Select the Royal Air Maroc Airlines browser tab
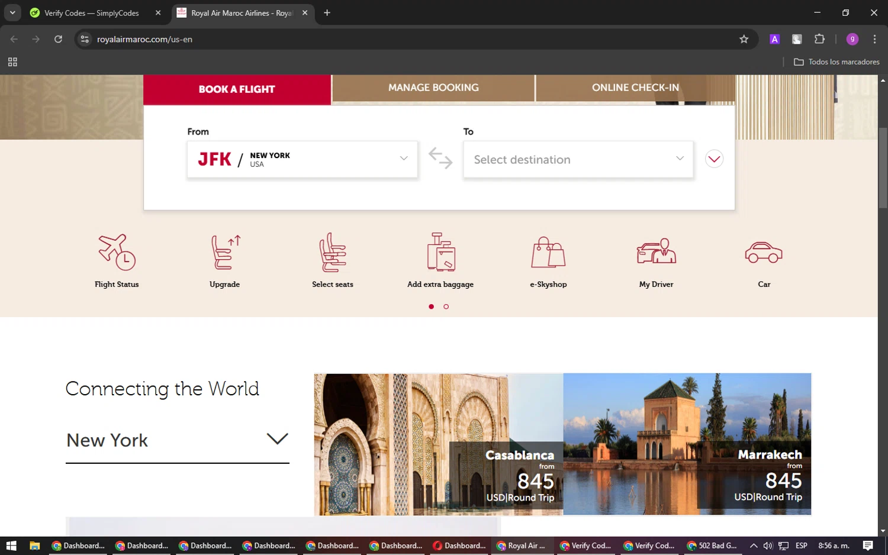Viewport: 888px width, 555px height. (243, 13)
